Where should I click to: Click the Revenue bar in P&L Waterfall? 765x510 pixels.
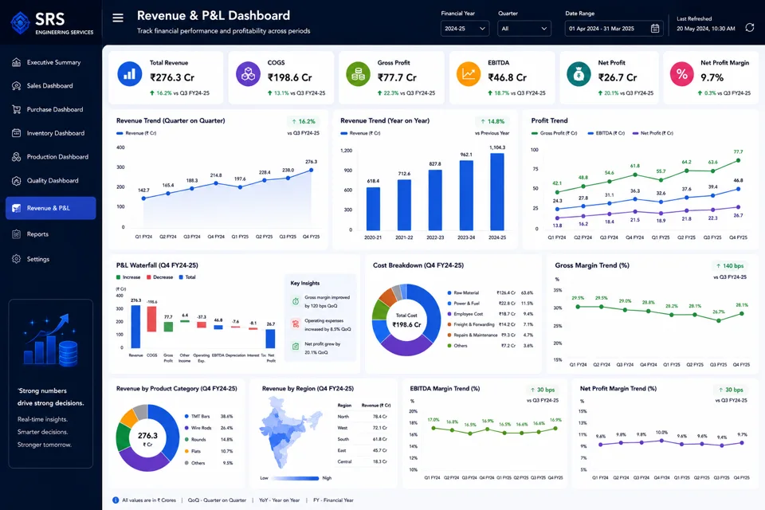click(x=135, y=327)
